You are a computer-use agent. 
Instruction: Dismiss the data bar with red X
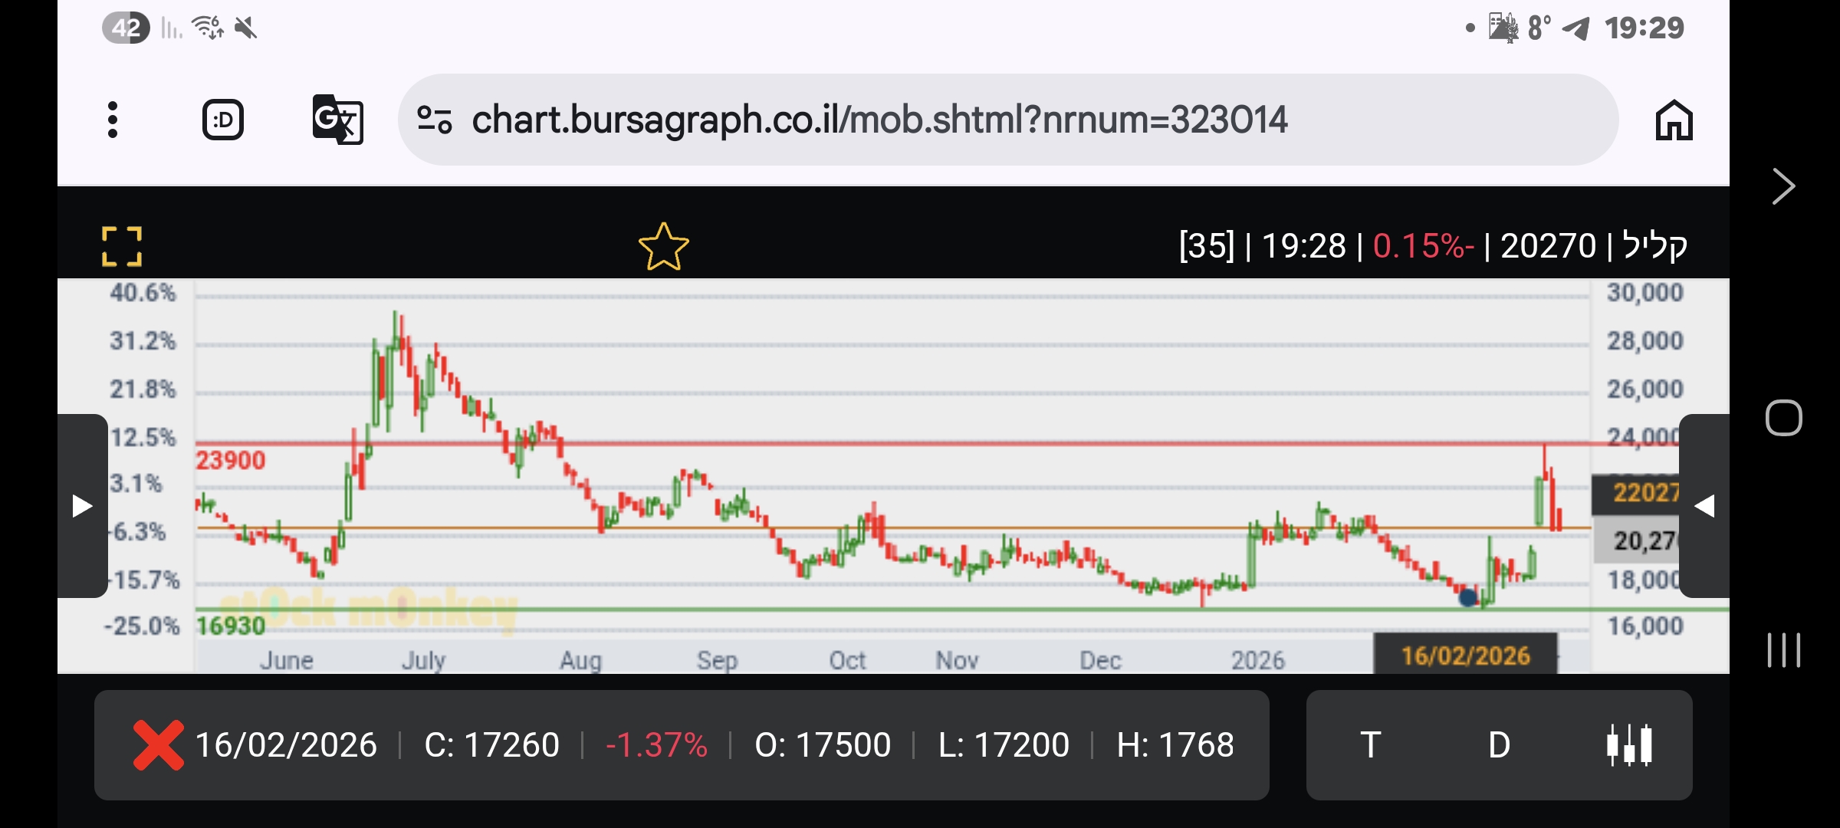tap(158, 744)
